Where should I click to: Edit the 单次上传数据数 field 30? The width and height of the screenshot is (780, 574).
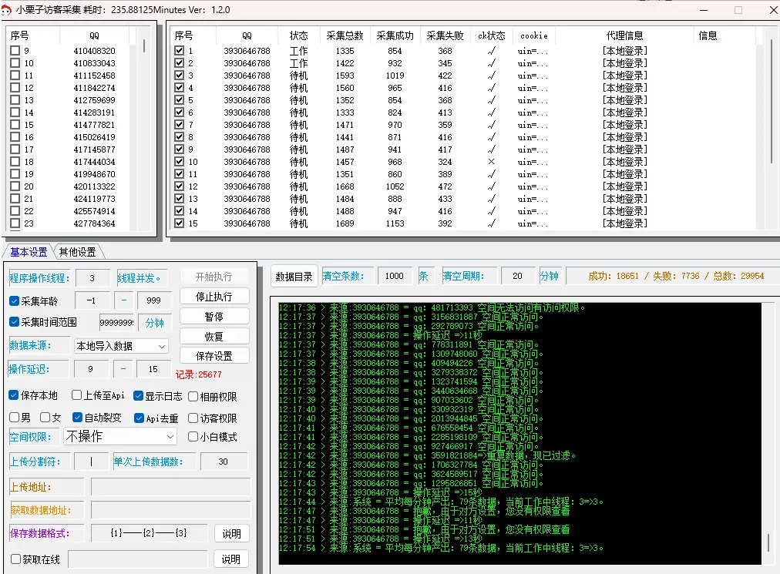tap(224, 462)
